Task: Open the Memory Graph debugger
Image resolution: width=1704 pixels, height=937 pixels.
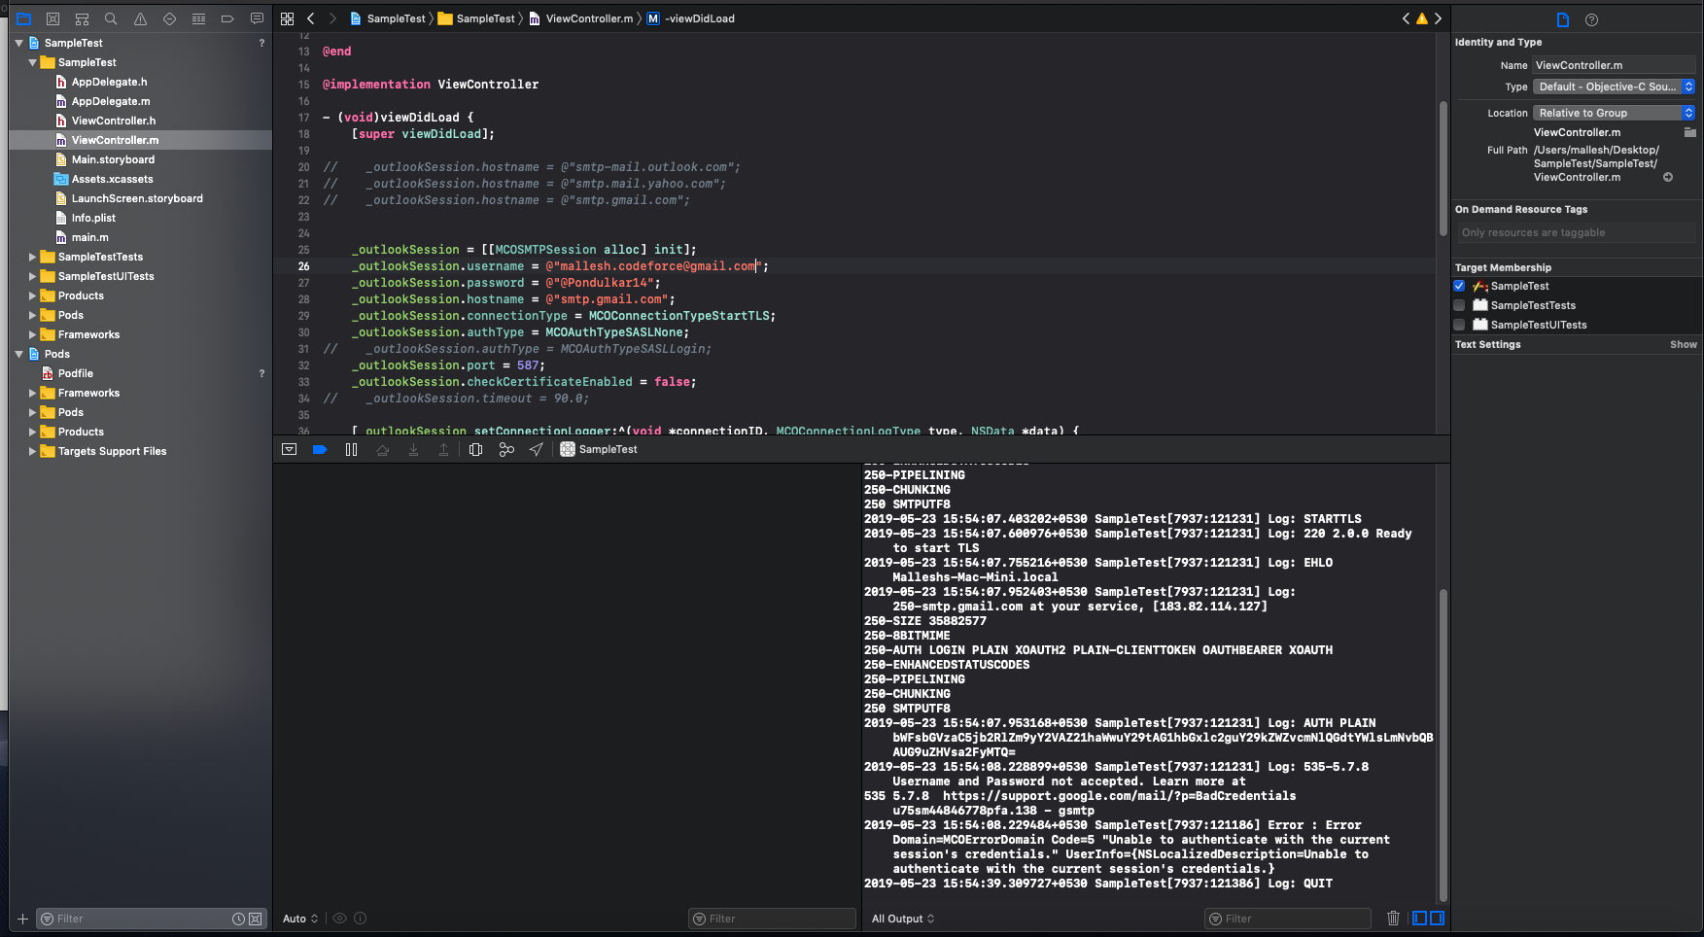Action: (505, 449)
